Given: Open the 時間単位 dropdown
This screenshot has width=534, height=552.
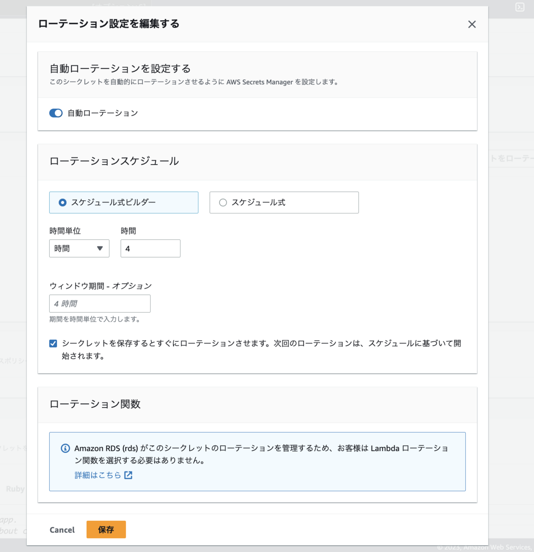Looking at the screenshot, I should point(79,248).
